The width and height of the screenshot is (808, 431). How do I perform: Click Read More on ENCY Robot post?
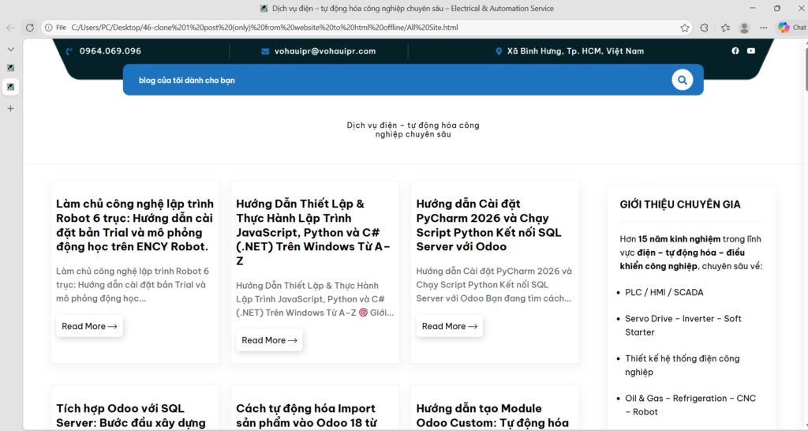(89, 326)
